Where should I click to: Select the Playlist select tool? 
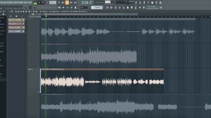pos(31,12)
